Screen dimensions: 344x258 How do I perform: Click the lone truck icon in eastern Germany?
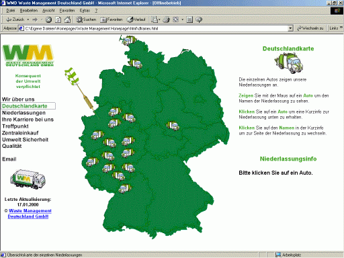pyautogui.click(x=173, y=126)
